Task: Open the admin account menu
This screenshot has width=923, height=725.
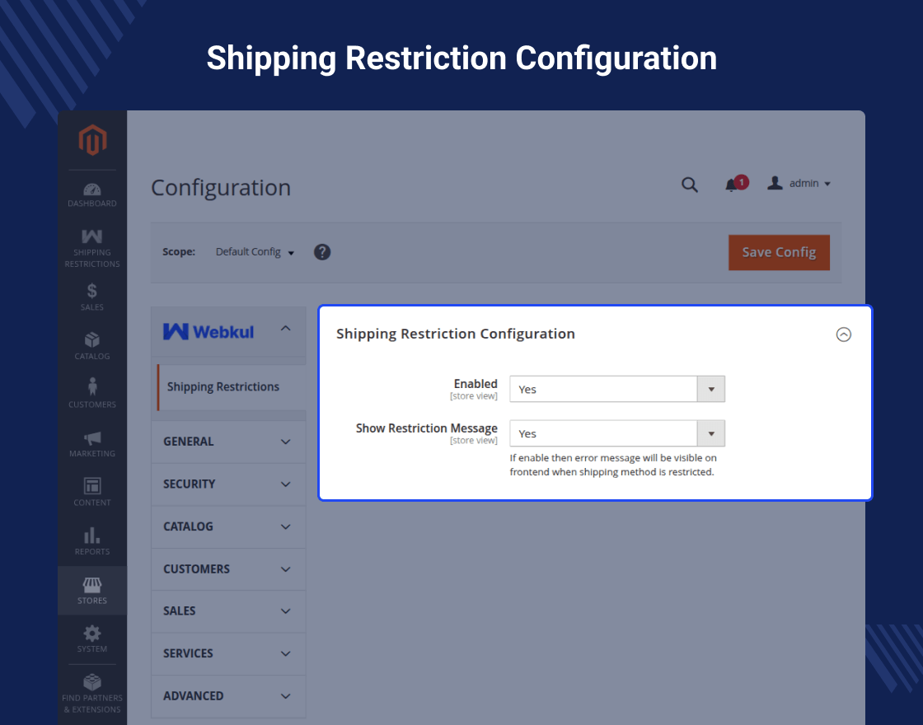Action: (799, 184)
